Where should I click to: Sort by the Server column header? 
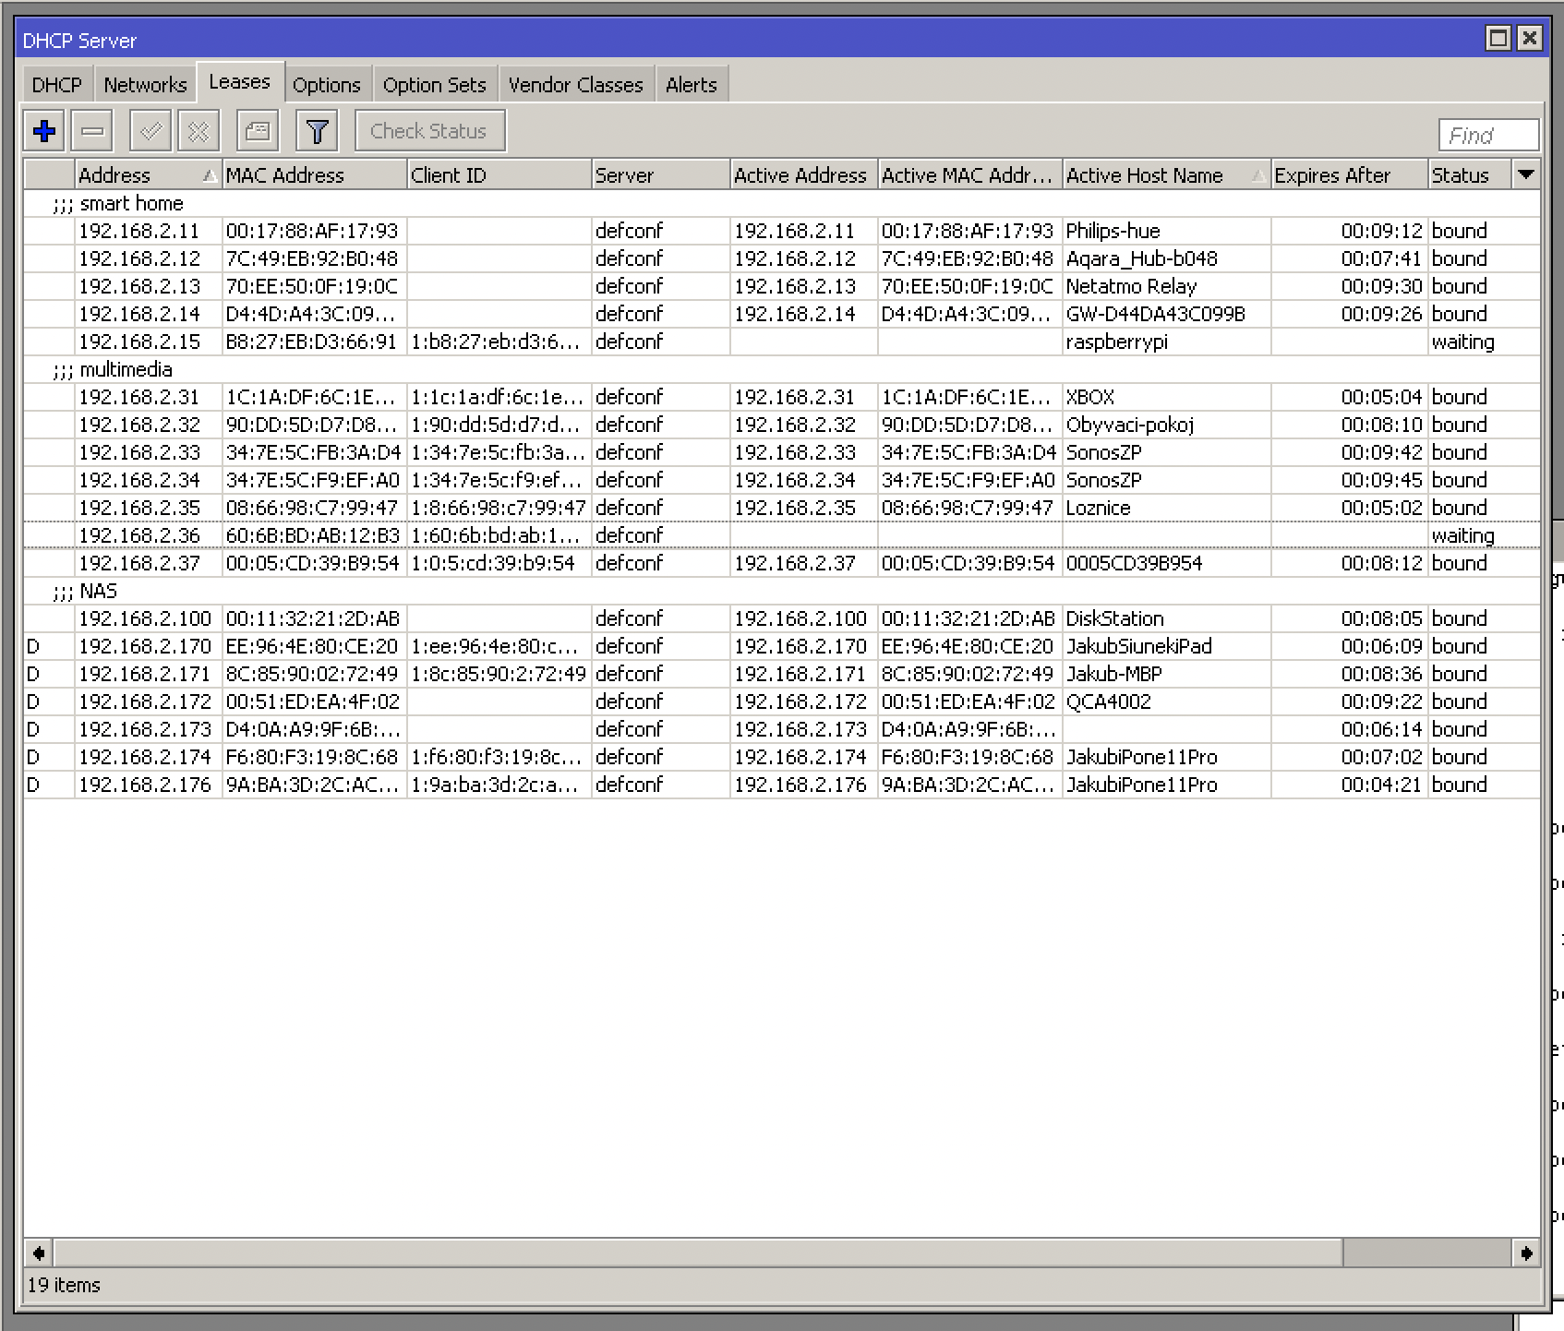coord(660,175)
